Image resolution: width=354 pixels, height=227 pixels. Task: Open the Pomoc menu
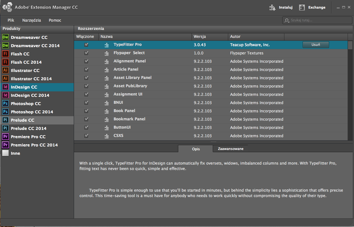click(55, 20)
